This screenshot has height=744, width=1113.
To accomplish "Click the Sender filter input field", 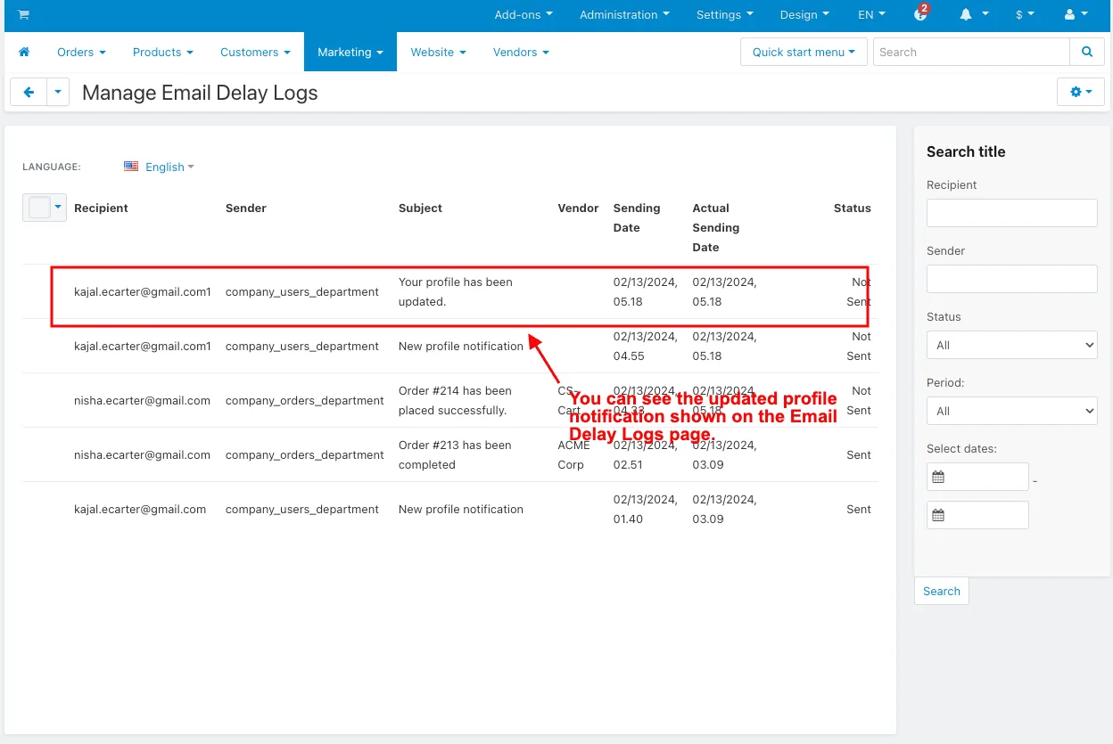I will pos(1011,279).
